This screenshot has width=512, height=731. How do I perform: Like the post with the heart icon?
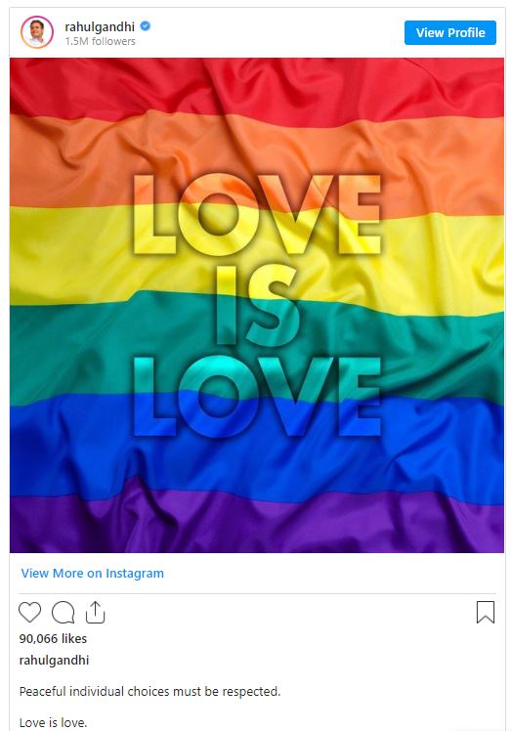click(30, 612)
